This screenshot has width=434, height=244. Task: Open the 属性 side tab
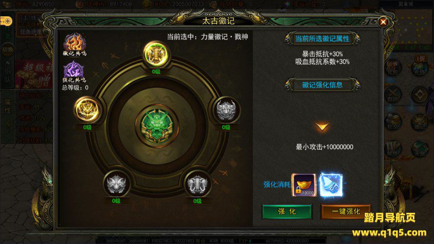point(8,106)
